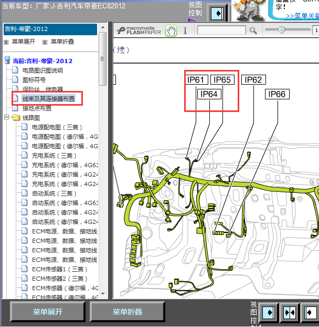Screen dimensions: 319x327
Task: Click the cartoon mechanic mascot image
Action: pyautogui.click(x=249, y=10)
